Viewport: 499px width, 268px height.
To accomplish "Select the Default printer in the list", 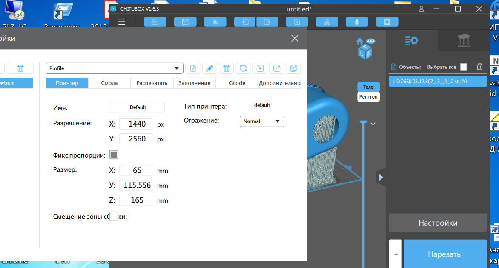I will pyautogui.click(x=16, y=83).
